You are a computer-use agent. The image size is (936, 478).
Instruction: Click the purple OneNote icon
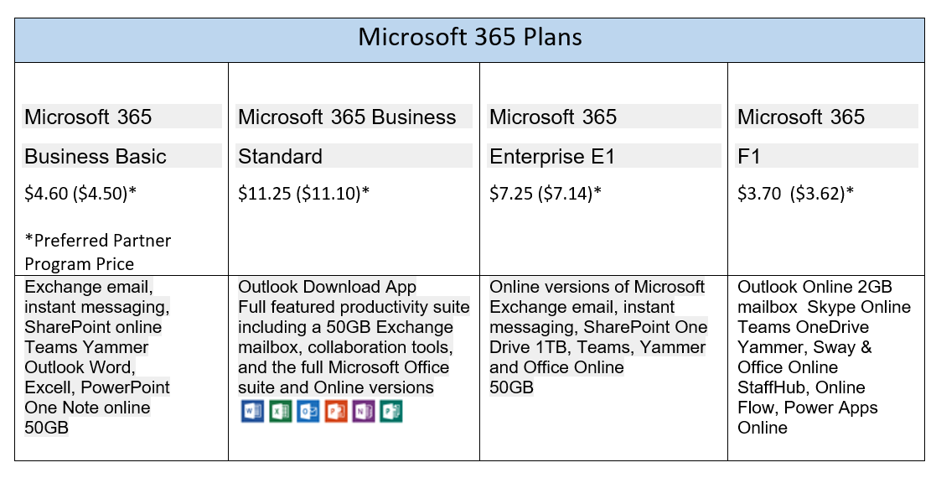click(x=364, y=412)
